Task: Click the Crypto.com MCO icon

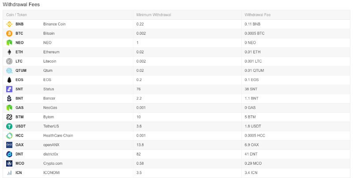Action: pyautogui.click(x=9, y=163)
